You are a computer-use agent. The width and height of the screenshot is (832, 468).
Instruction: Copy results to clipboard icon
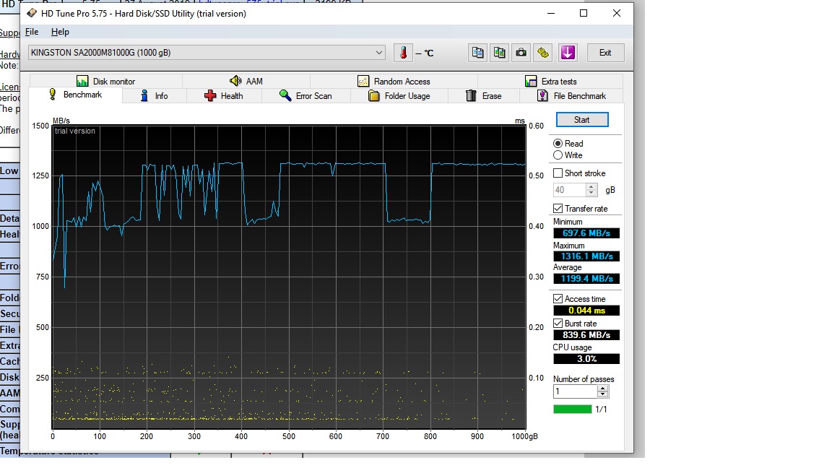pyautogui.click(x=477, y=53)
